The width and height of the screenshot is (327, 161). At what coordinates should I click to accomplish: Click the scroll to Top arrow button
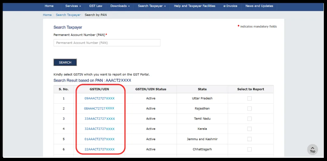[312, 150]
